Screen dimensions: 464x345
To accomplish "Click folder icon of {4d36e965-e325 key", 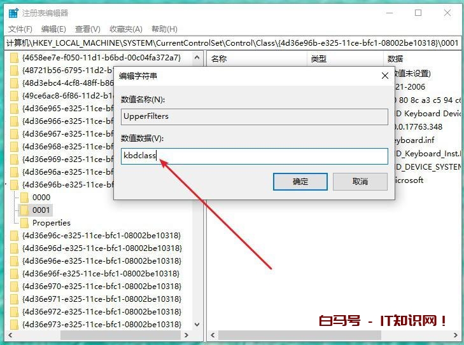I will click(x=14, y=109).
